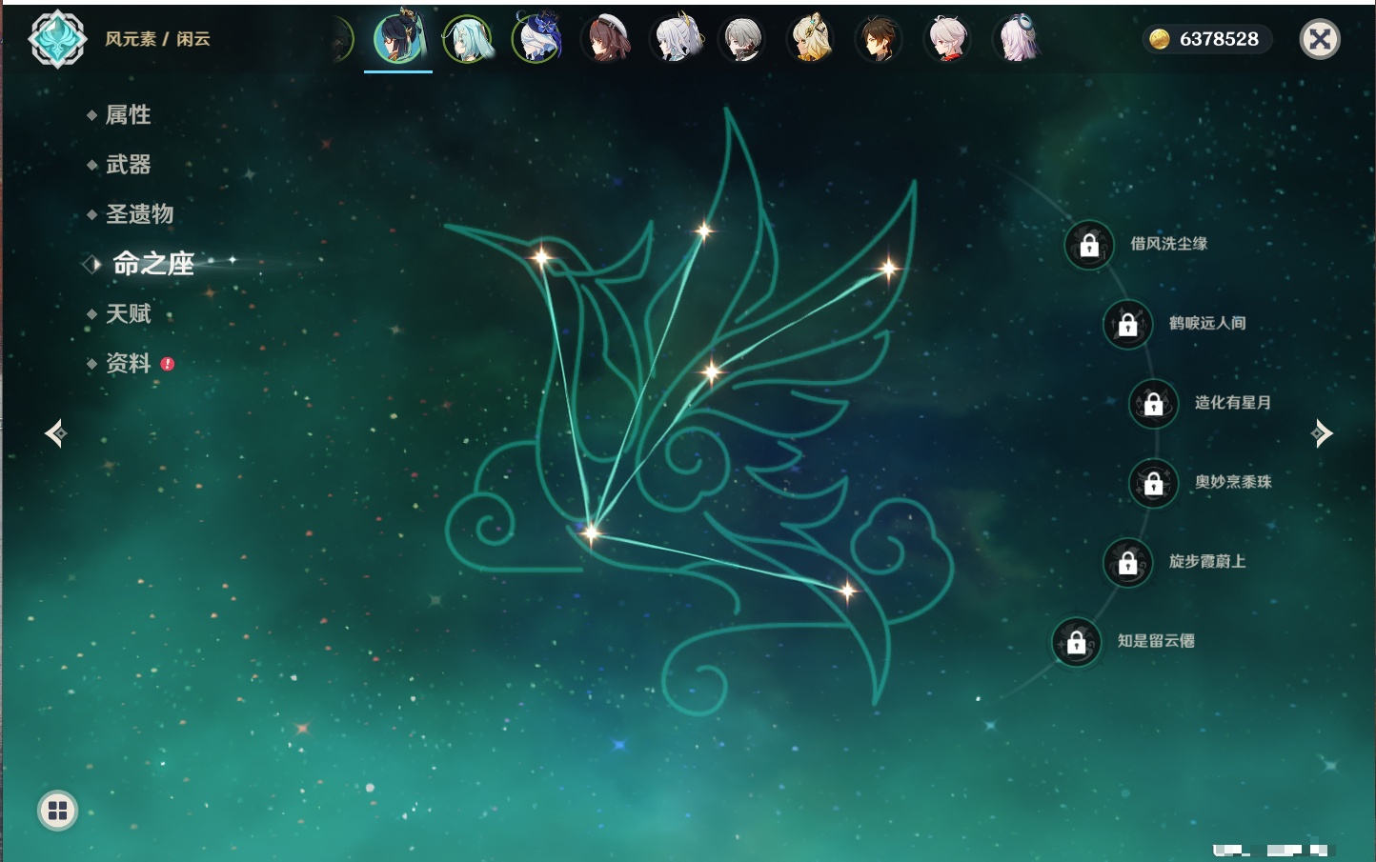Image resolution: width=1376 pixels, height=862 pixels.
Task: Select the blonde character portrait with hair ornament
Action: [x=810, y=40]
